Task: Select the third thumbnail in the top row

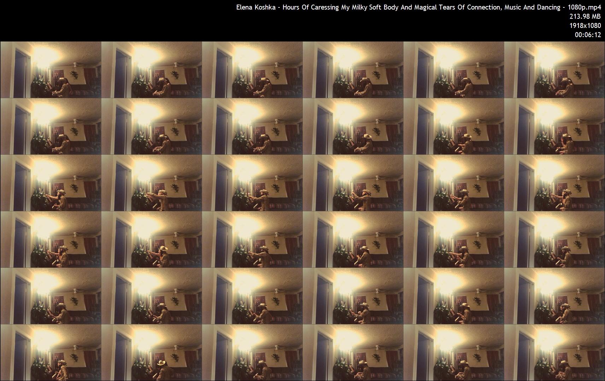Action: (252, 70)
